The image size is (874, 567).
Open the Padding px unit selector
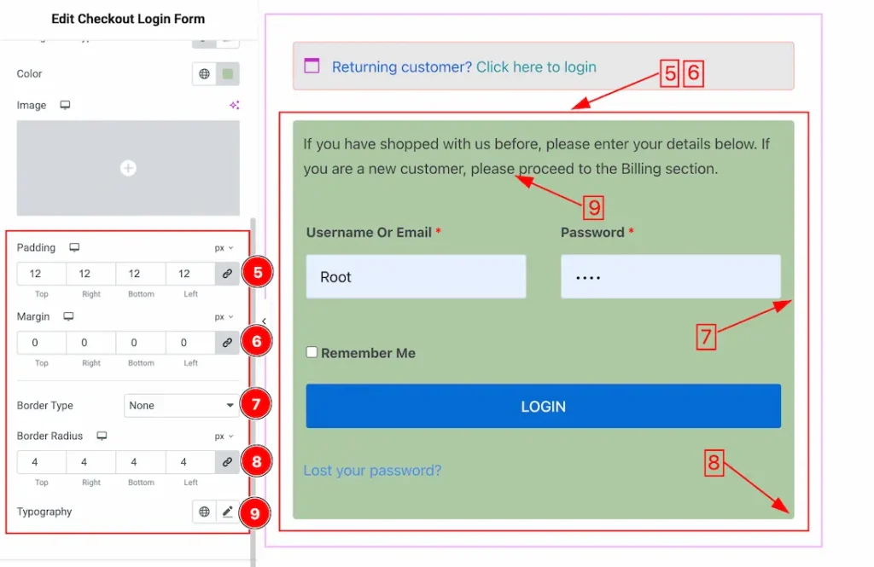click(224, 248)
